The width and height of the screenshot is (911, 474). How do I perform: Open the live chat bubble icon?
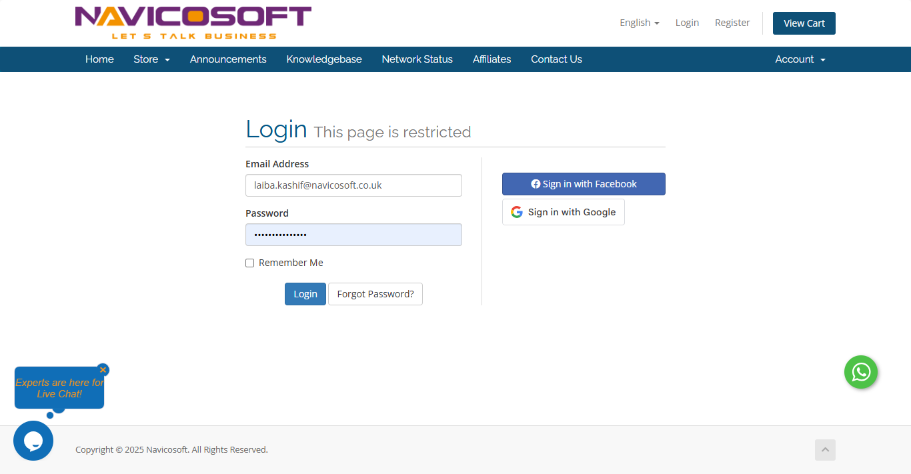click(x=33, y=441)
